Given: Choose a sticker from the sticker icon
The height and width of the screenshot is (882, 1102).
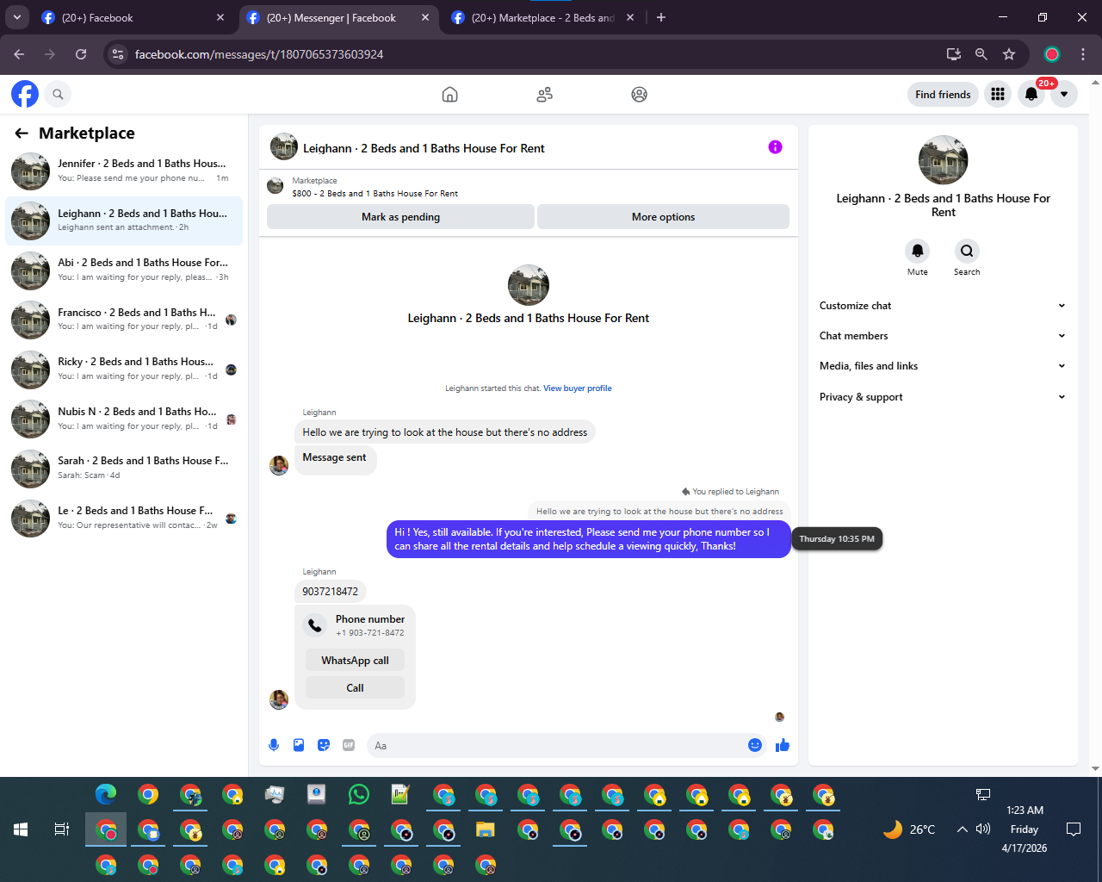Looking at the screenshot, I should tap(324, 745).
